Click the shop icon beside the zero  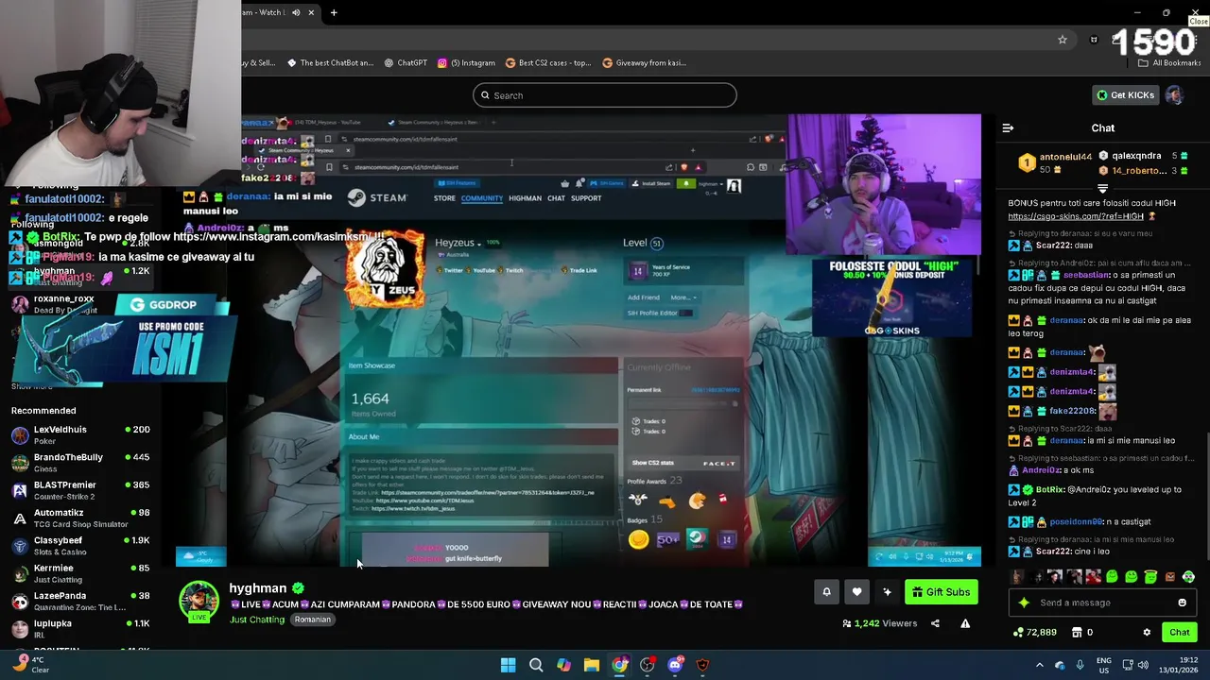[x=1077, y=632]
